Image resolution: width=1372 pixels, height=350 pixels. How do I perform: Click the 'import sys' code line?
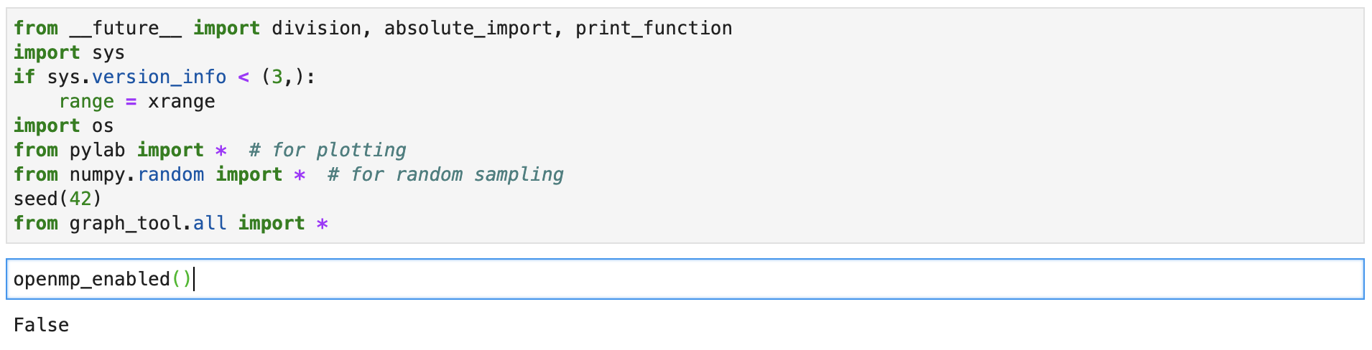tap(69, 52)
